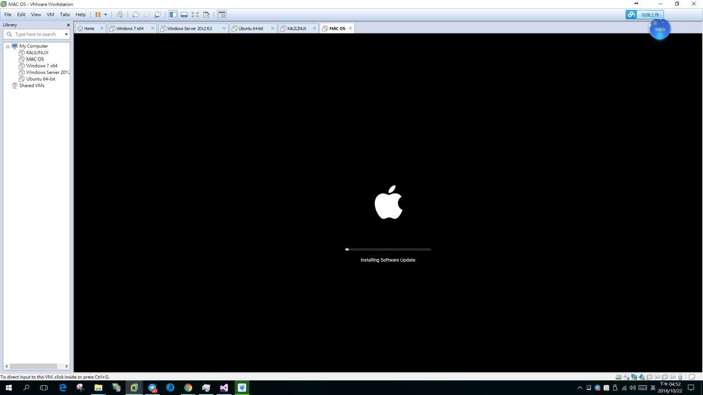Open the Edit menu
This screenshot has width=703, height=395.
[21, 15]
